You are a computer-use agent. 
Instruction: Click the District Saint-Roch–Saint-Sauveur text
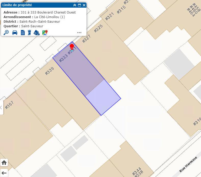pyautogui.click(x=32, y=21)
